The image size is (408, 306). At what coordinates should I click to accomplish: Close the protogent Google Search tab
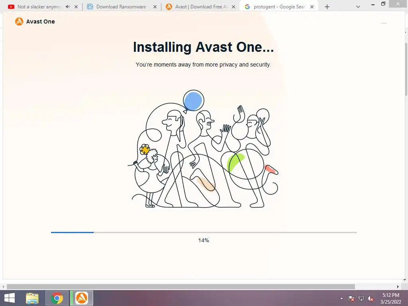coord(312,7)
